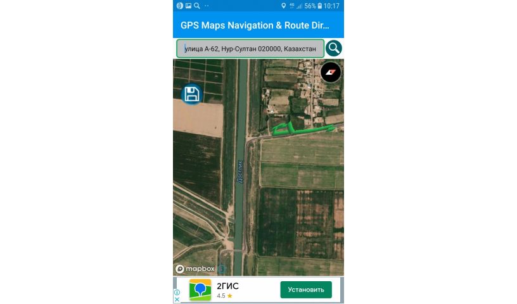
Task: Click the 2ГИС ad title text
Action: (227, 286)
